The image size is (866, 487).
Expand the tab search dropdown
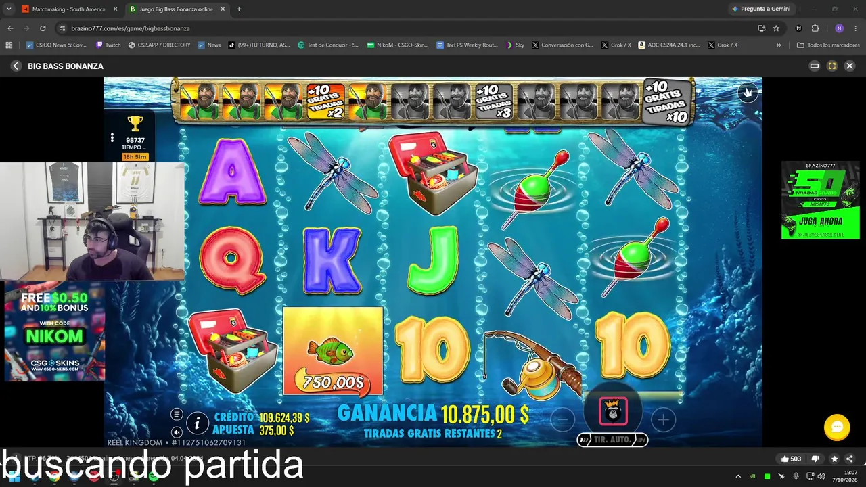pos(9,9)
